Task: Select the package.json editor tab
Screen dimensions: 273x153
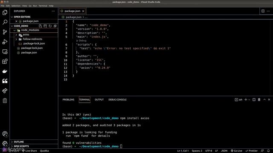Action: (72, 11)
